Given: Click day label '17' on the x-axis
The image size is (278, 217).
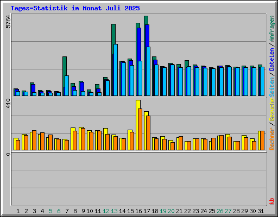Looking at the screenshot, I should [x=147, y=211].
